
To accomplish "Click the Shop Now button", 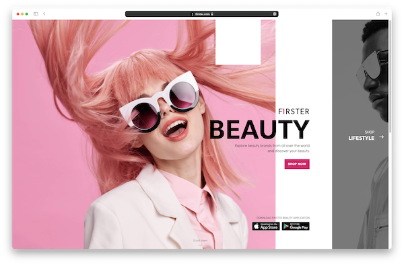I will [297, 164].
